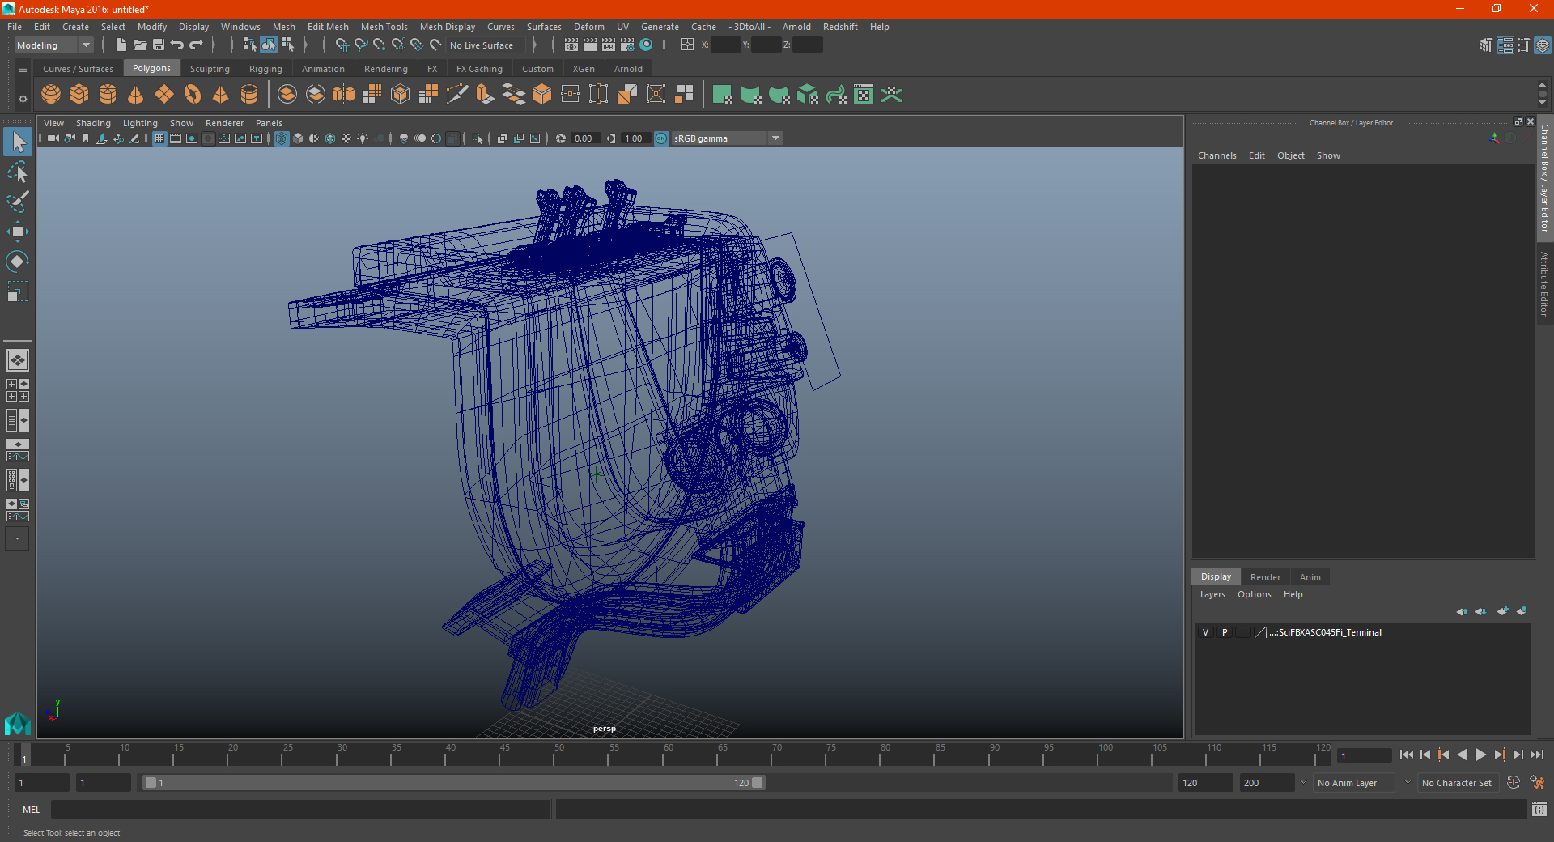The height and width of the screenshot is (842, 1554).
Task: Select the Paint Selection tool in toolbox
Action: [x=17, y=202]
